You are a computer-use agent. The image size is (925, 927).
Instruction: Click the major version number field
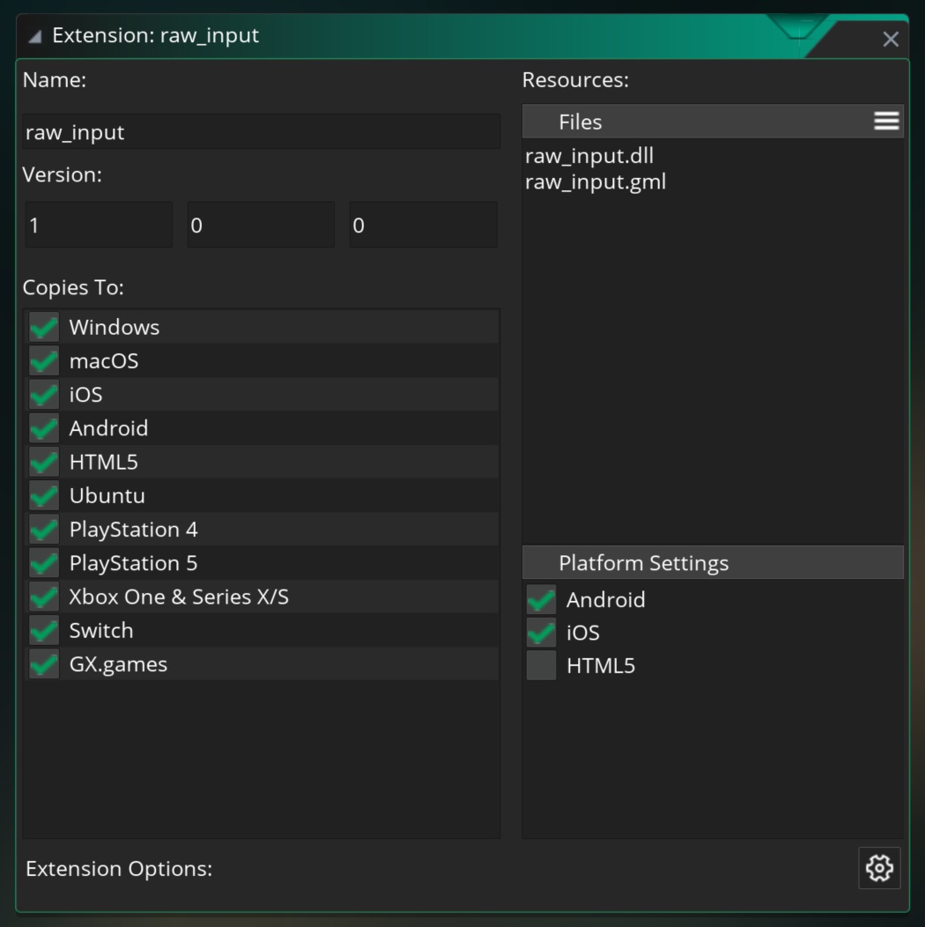click(x=98, y=226)
